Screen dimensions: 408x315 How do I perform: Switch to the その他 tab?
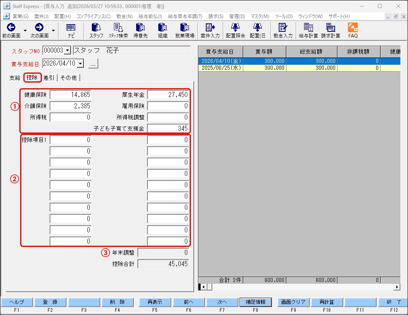68,78
